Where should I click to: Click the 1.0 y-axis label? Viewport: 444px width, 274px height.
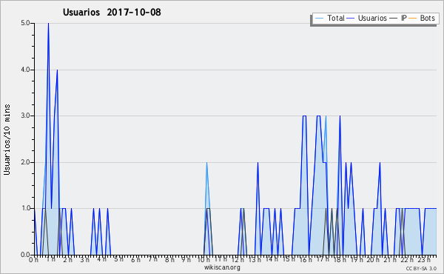tap(25, 208)
